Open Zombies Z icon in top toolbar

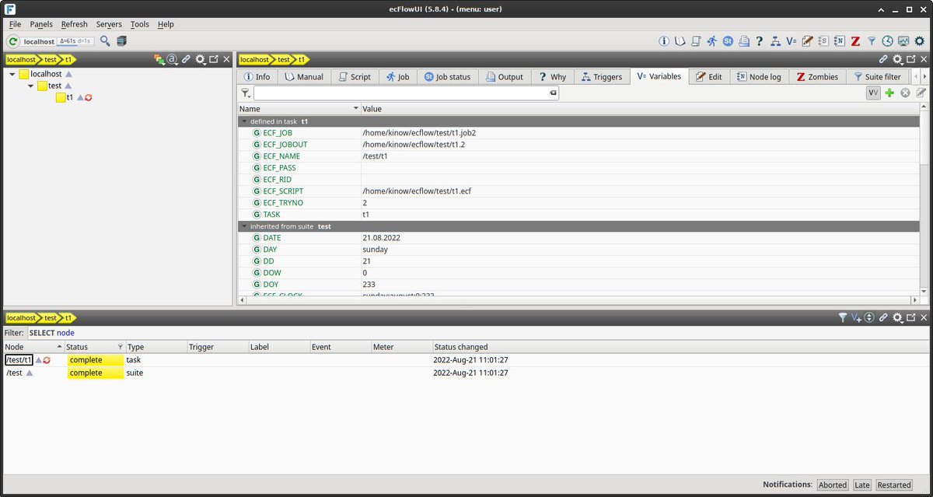point(855,41)
